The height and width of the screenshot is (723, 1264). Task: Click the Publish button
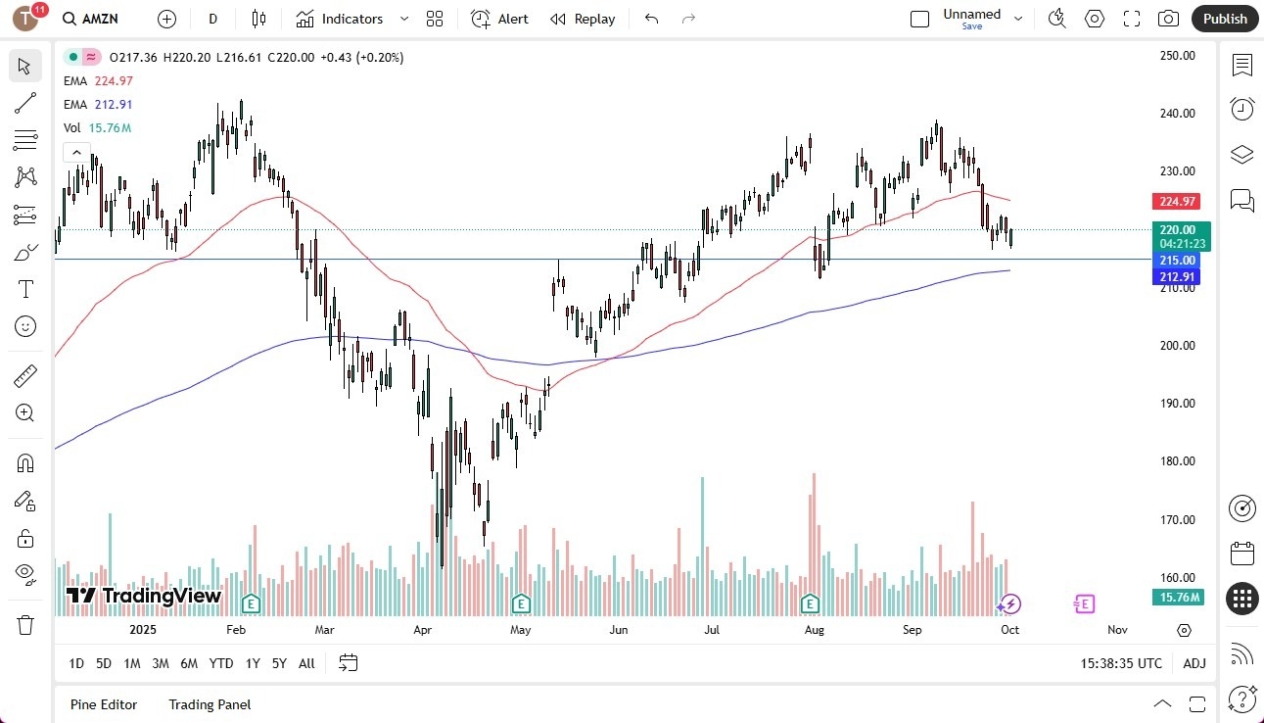pyautogui.click(x=1224, y=19)
